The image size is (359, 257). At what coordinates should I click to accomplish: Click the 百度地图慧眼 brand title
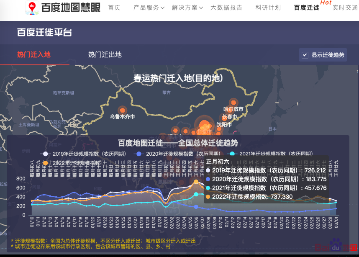tap(71, 8)
